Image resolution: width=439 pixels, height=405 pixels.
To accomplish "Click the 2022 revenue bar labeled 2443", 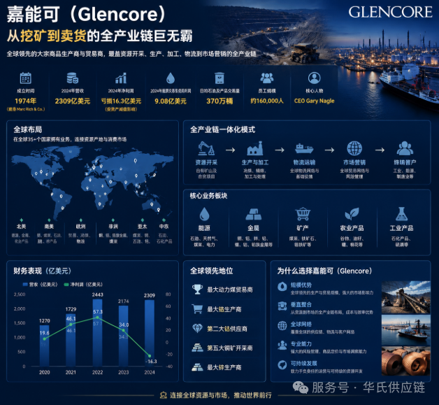I will 97,332.
